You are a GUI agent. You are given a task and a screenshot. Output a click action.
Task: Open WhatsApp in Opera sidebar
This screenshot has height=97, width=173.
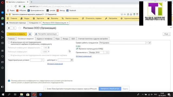click(2, 18)
